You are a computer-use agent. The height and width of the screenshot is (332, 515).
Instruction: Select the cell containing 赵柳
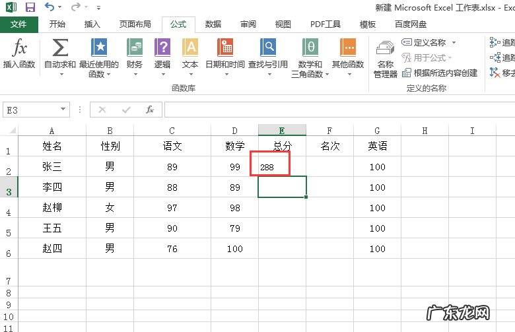(x=52, y=207)
